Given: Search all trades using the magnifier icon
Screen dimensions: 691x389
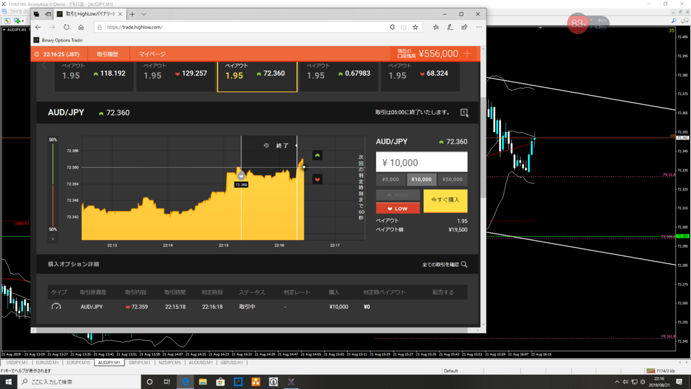Looking at the screenshot, I should (464, 265).
